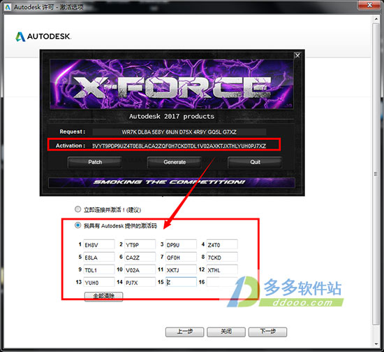Click the Request code field
The height and width of the screenshot is (352, 384).
[x=179, y=132]
